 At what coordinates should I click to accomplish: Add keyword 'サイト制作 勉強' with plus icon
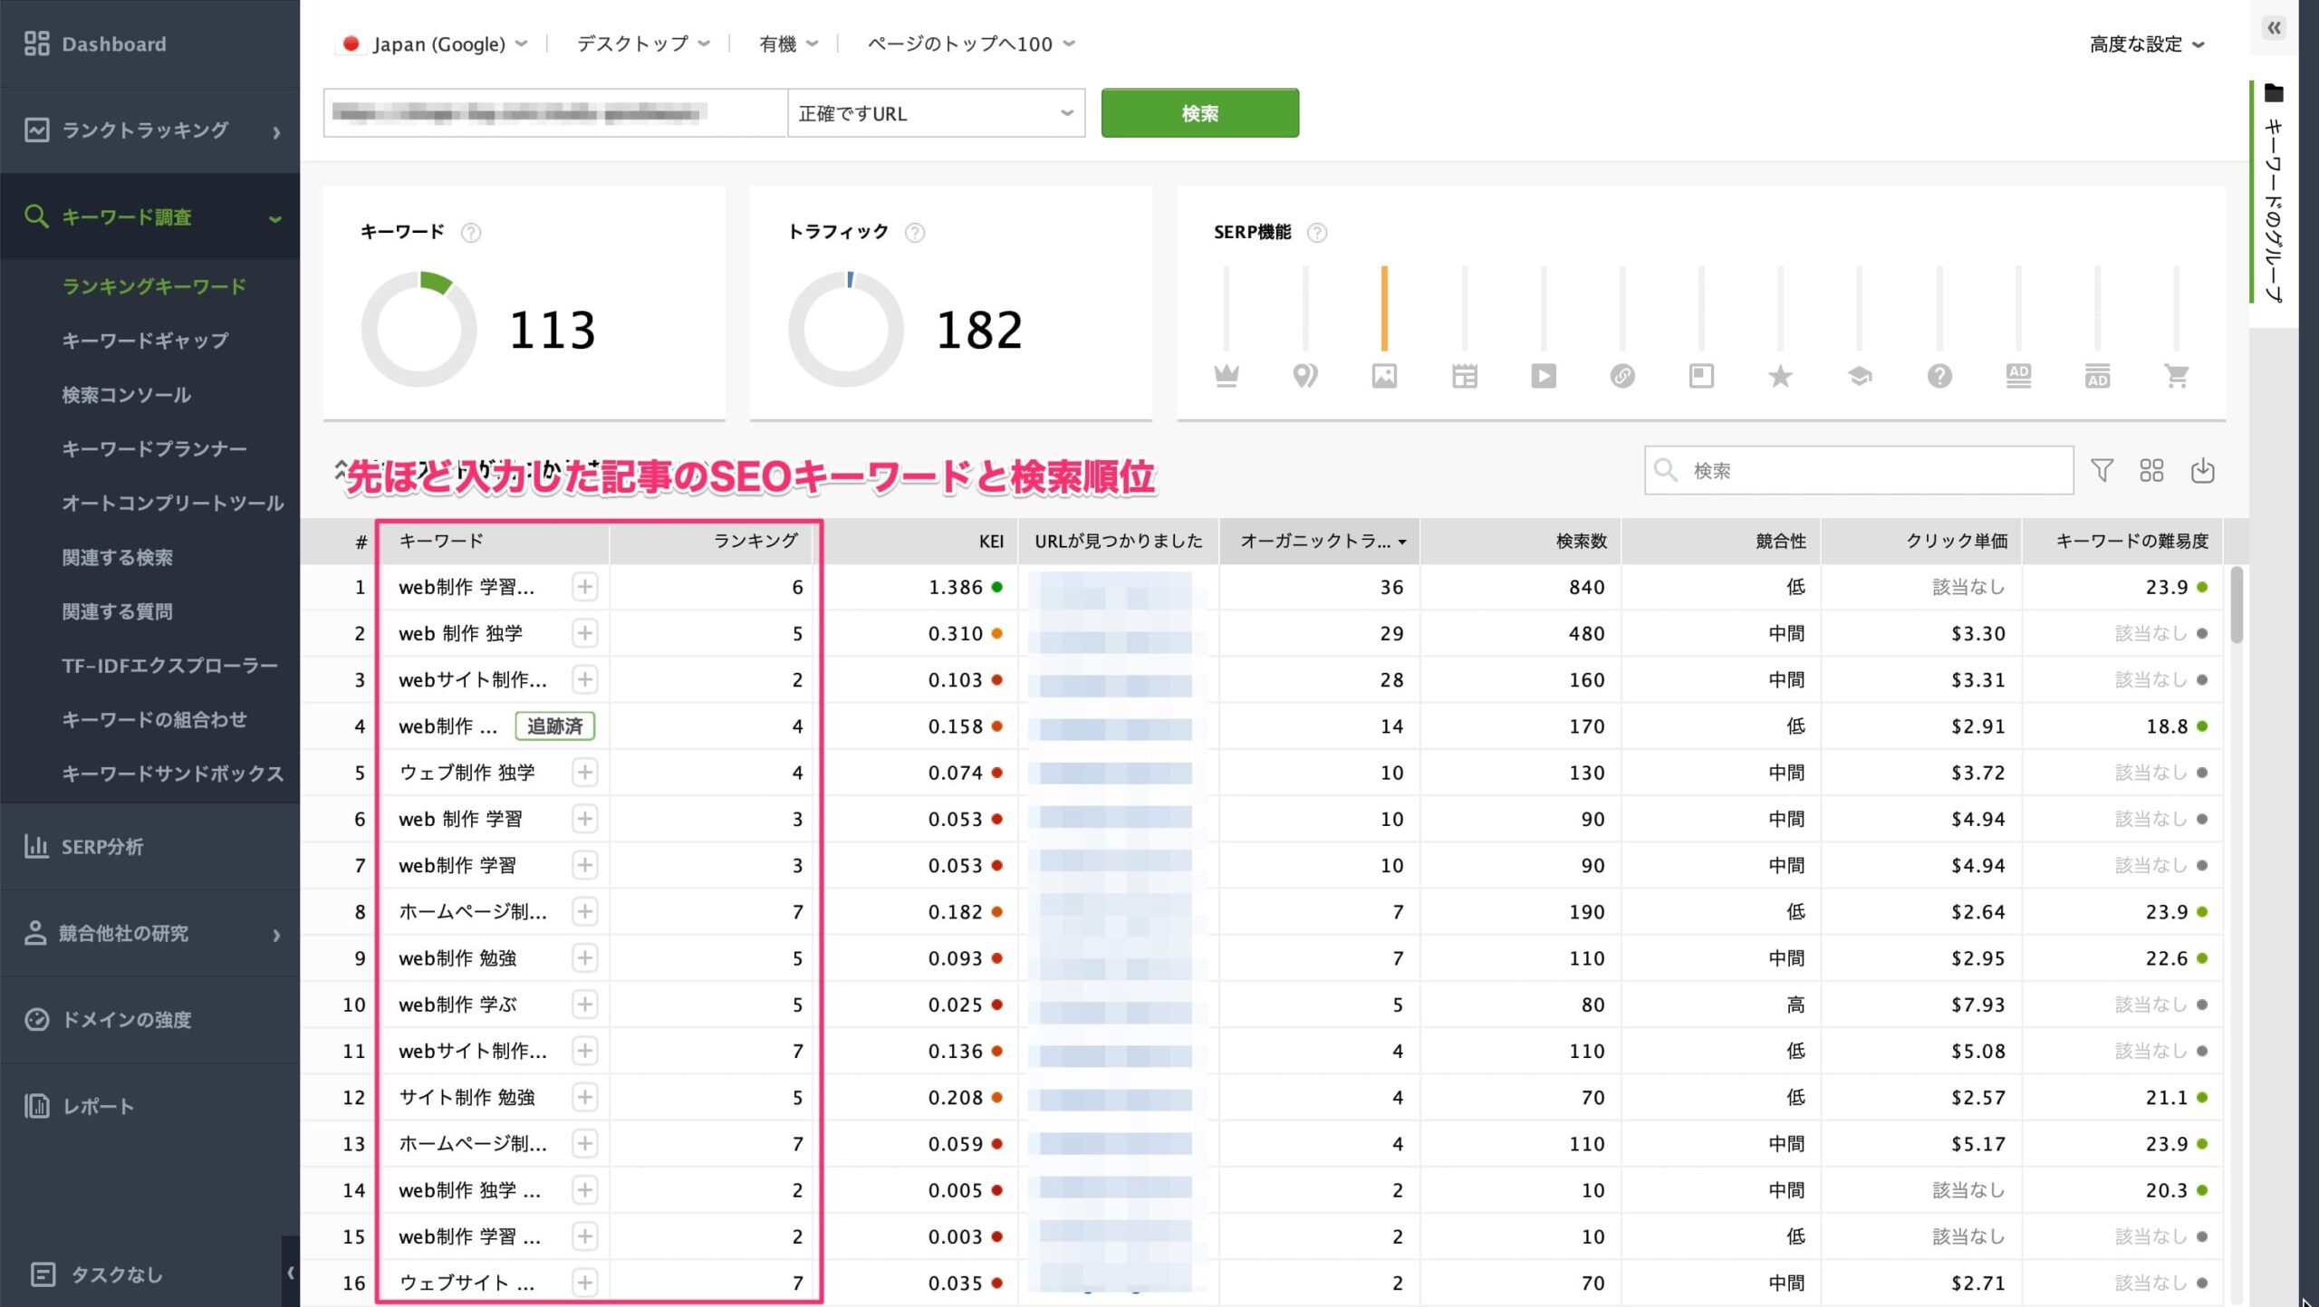[585, 1097]
